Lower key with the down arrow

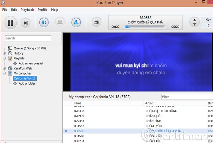point(195,24)
